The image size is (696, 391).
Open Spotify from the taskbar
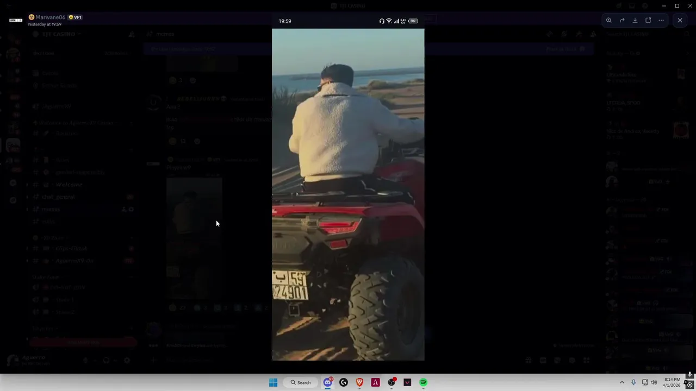tap(423, 382)
